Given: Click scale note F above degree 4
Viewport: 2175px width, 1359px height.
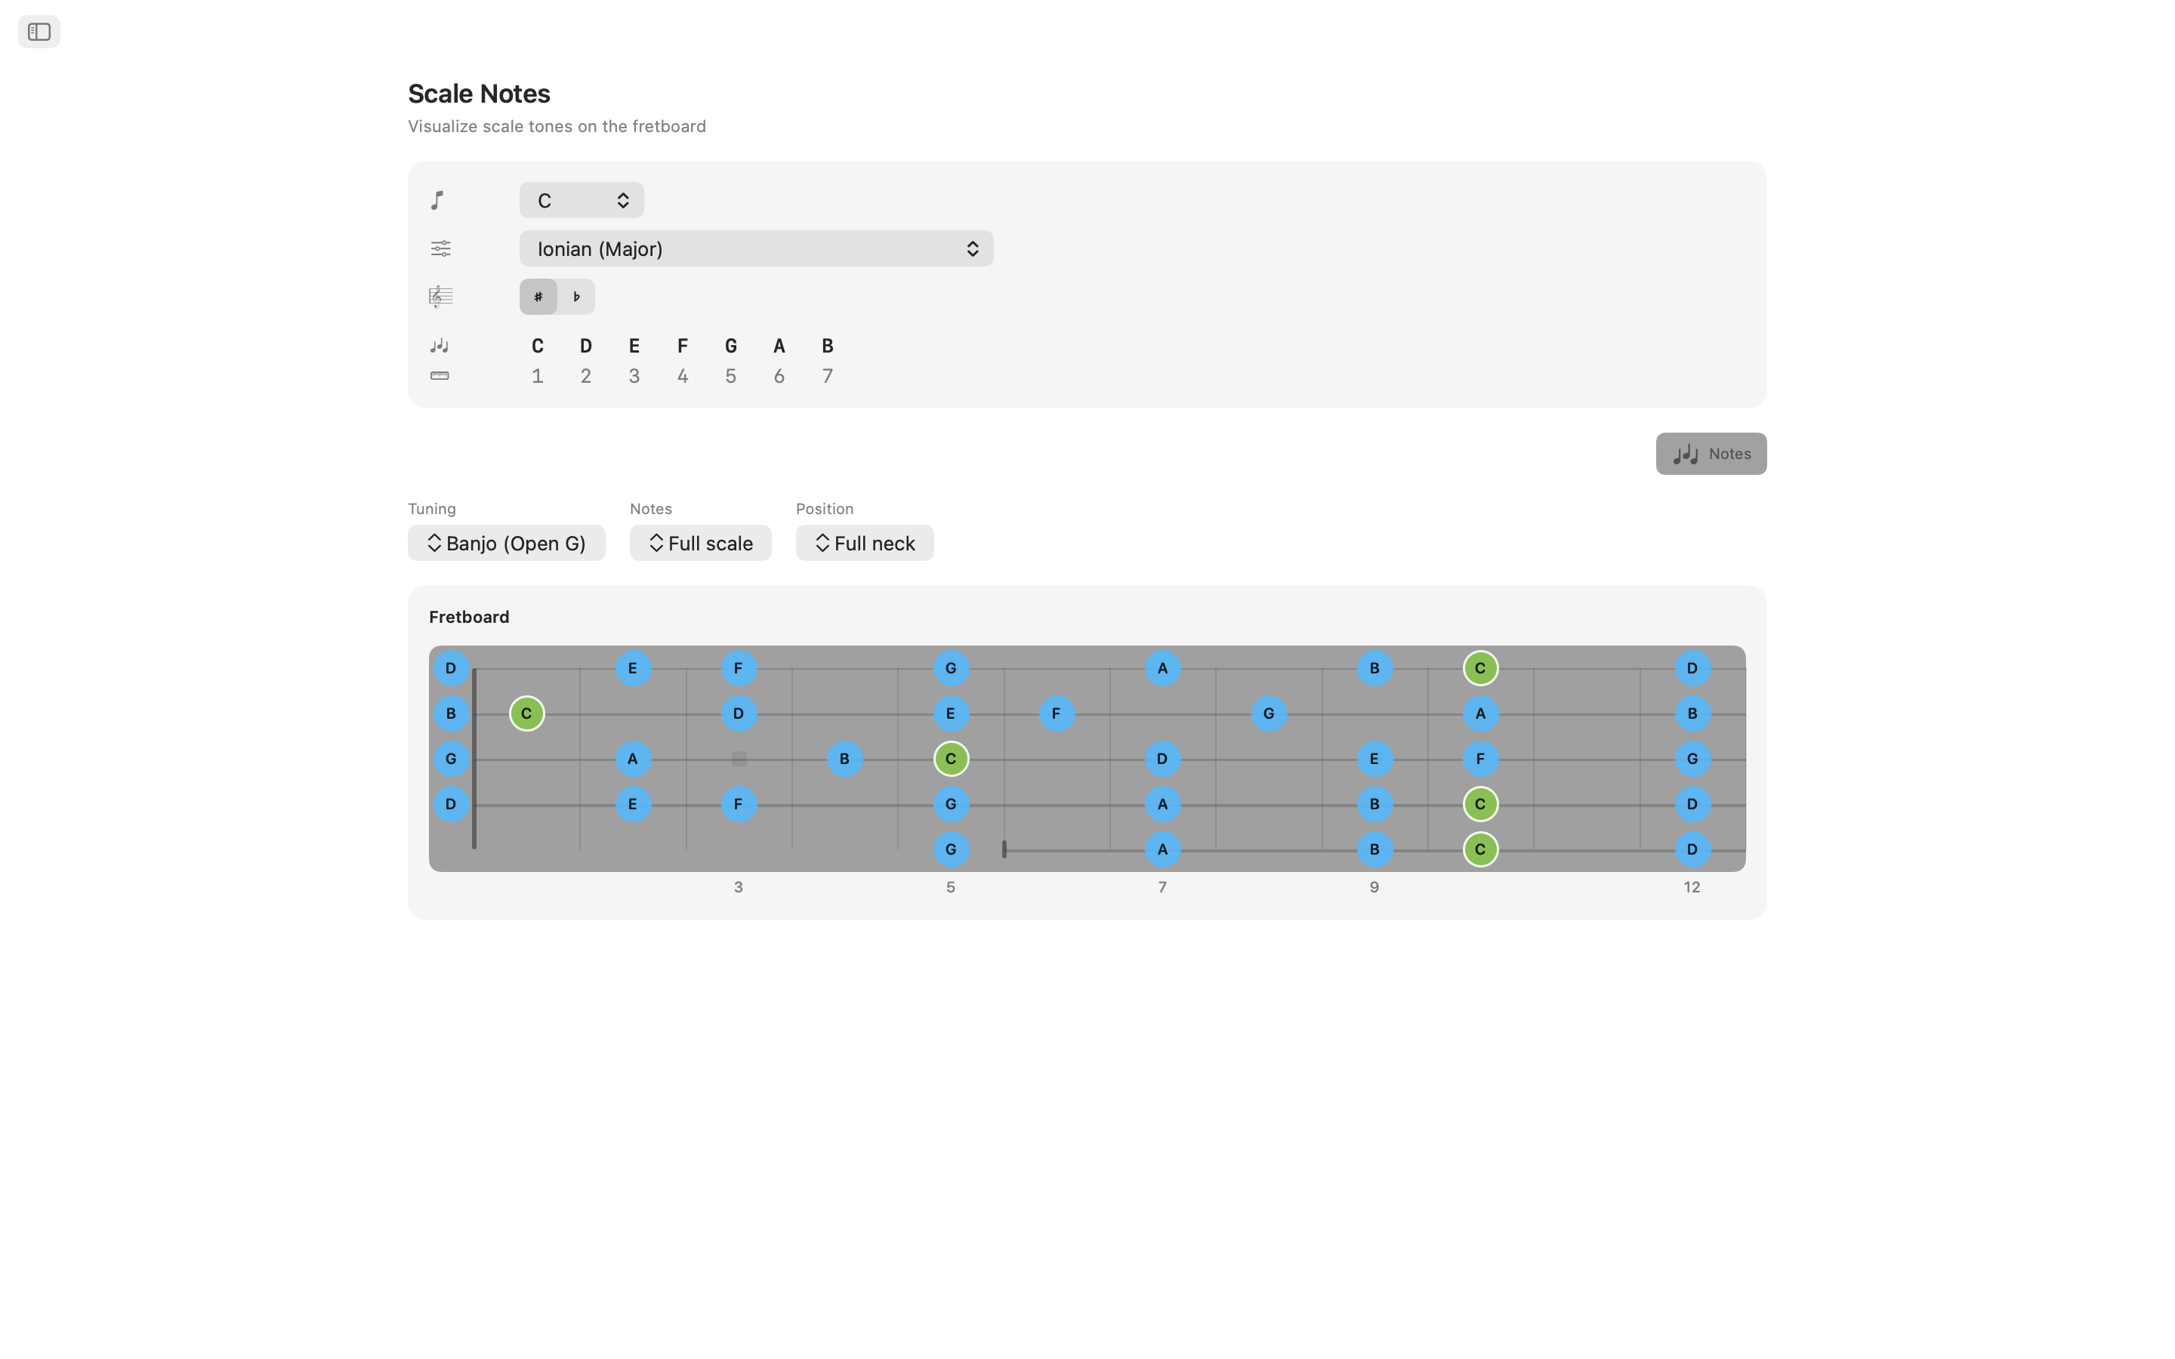Looking at the screenshot, I should click(x=683, y=346).
